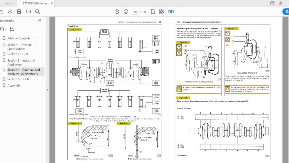Toggle the two-page view mode
Screen dimensions: 289x163
[x=171, y=12]
